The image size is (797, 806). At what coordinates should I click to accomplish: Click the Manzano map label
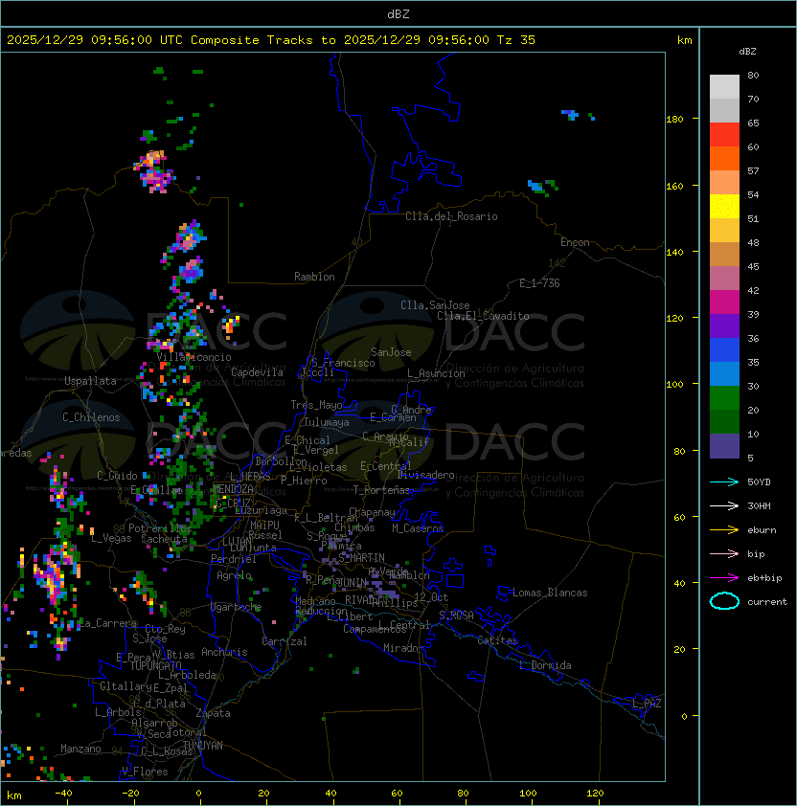80,749
